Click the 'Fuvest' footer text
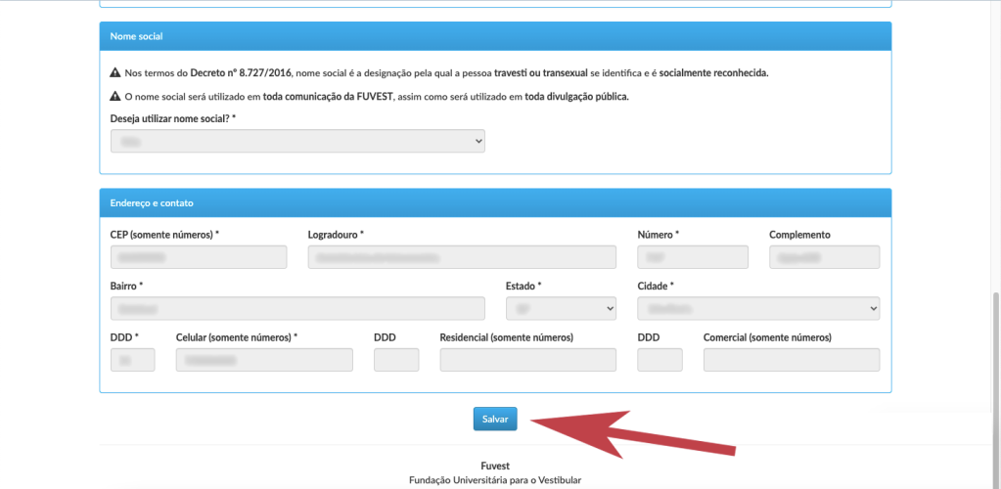This screenshot has width=1001, height=489. pyautogui.click(x=495, y=467)
